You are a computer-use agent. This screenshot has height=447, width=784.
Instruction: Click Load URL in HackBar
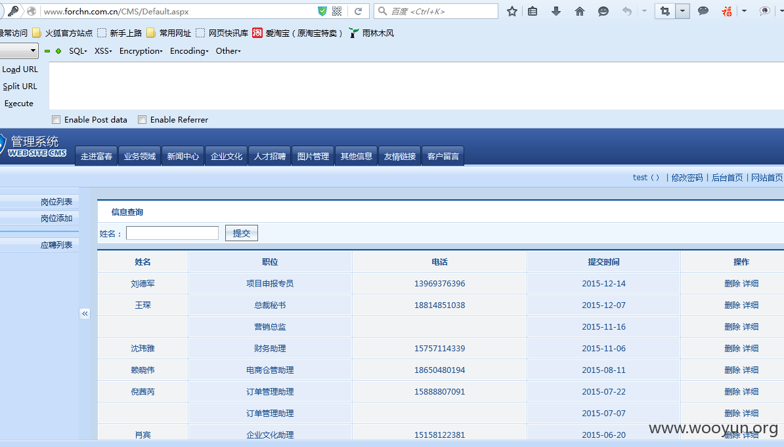[20, 69]
